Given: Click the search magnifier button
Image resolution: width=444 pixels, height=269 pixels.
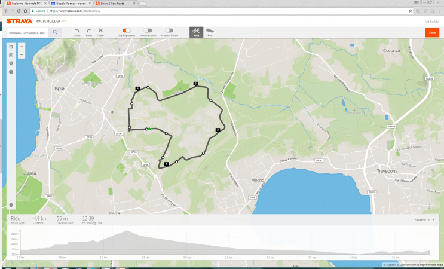Looking at the screenshot, I should coord(55,32).
